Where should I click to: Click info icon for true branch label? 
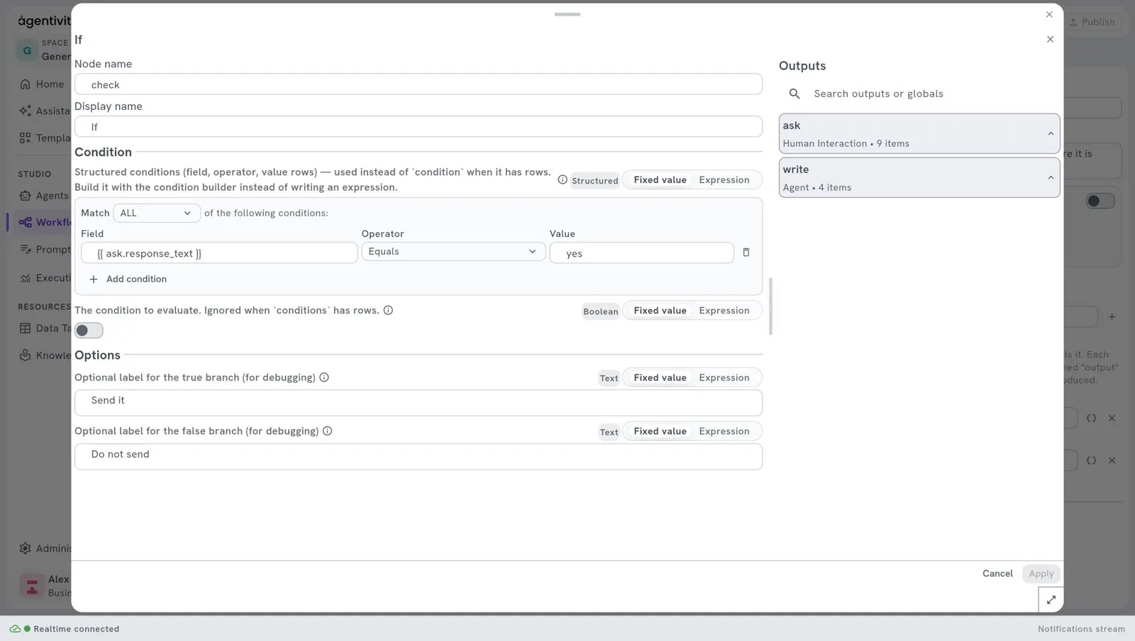[324, 377]
